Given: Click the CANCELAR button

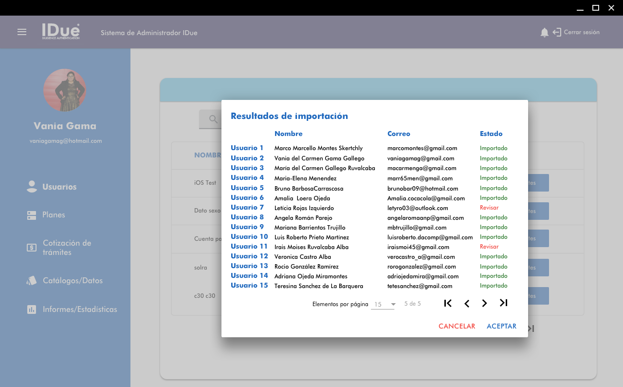Looking at the screenshot, I should [457, 326].
